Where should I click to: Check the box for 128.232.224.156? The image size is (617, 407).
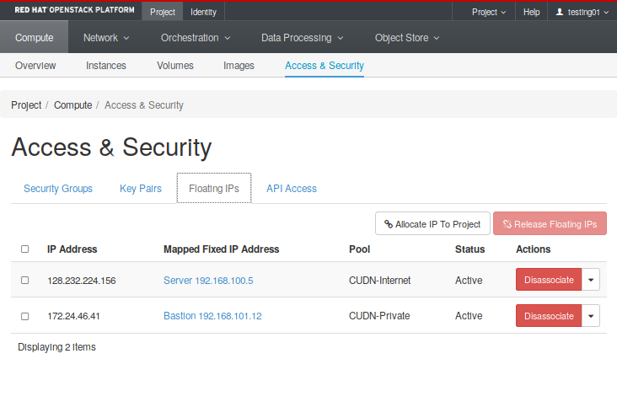coord(24,281)
